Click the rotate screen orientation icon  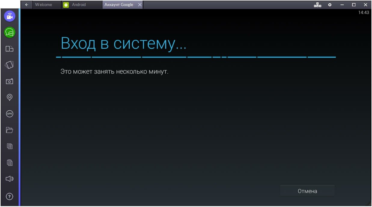[x=10, y=49]
